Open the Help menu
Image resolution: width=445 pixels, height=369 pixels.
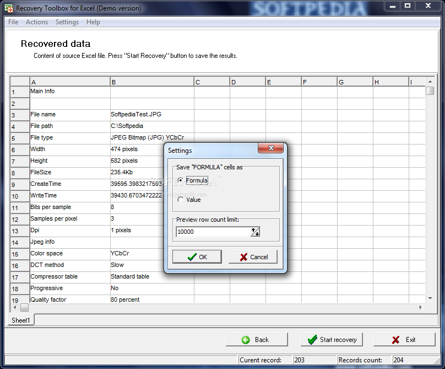(x=93, y=22)
